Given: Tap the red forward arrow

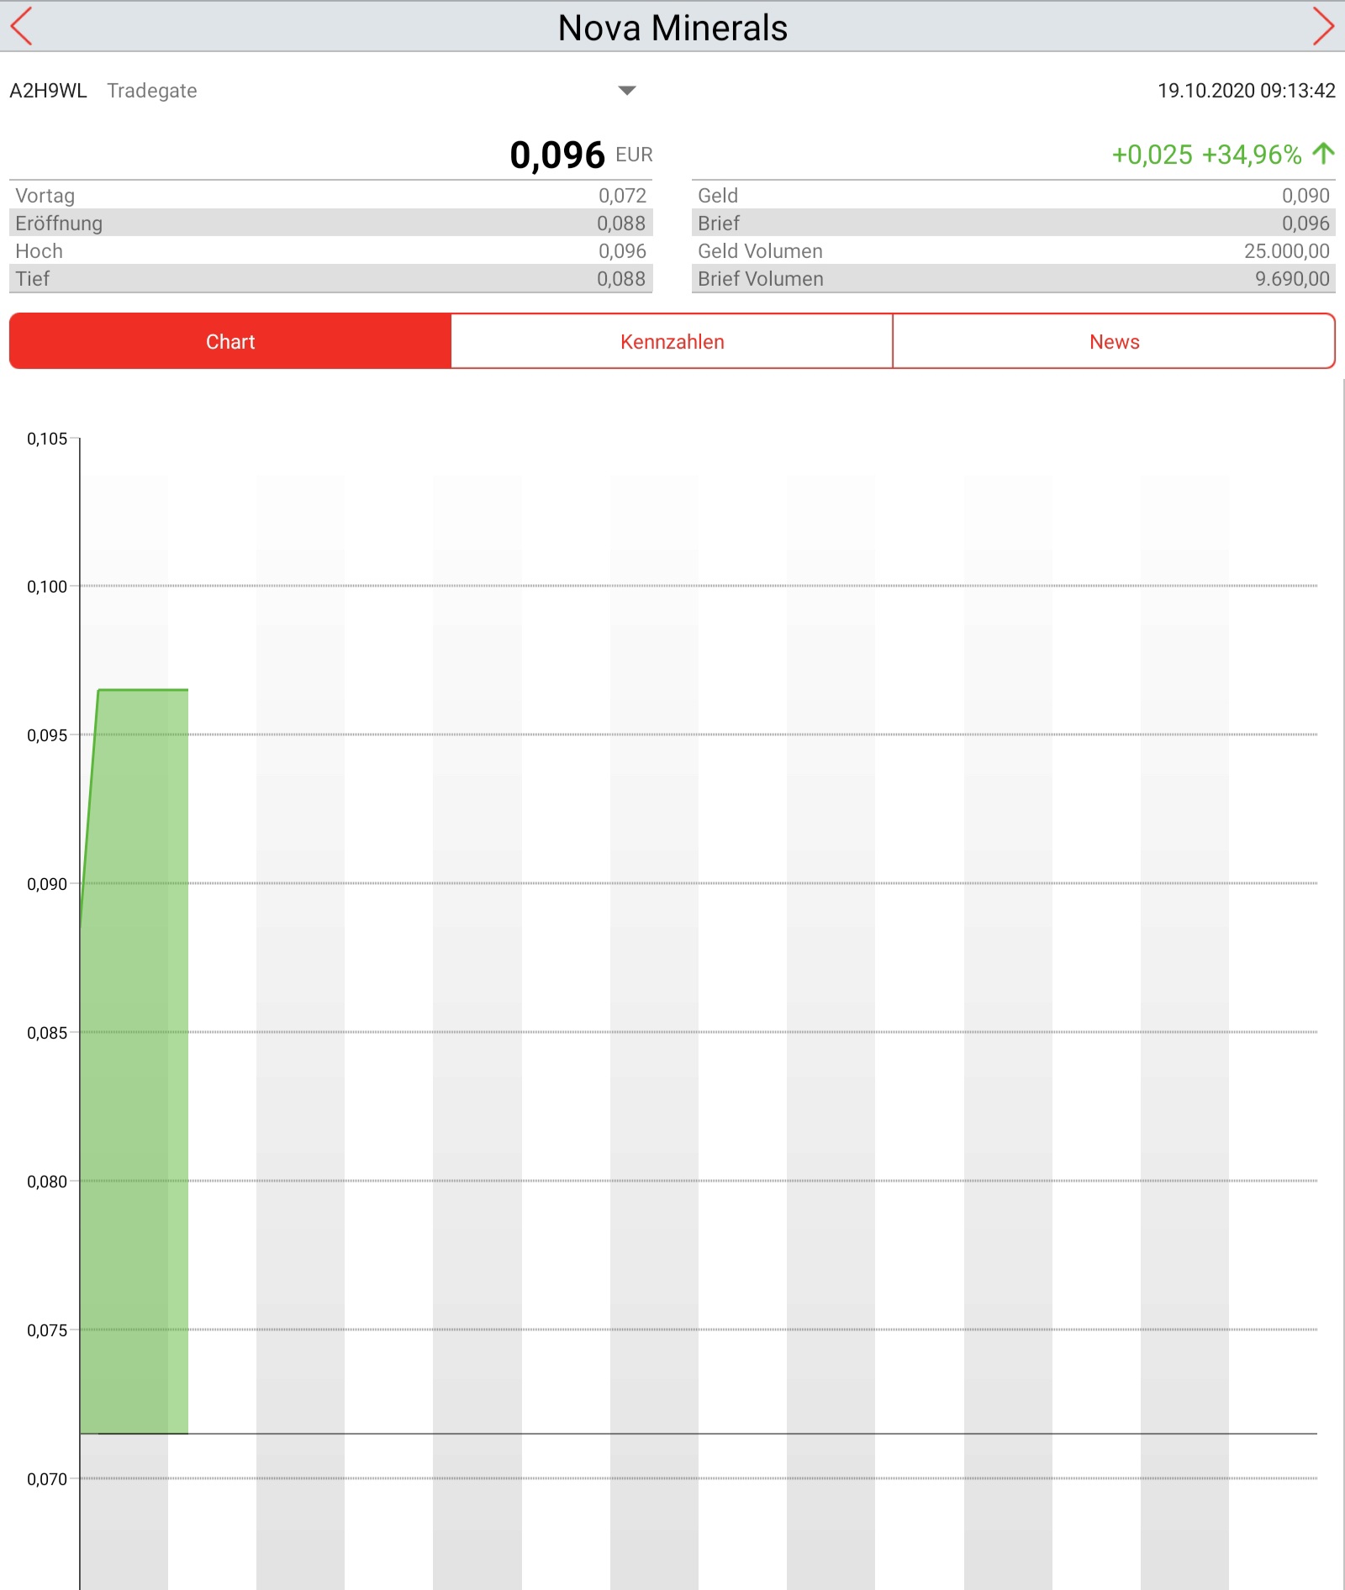Looking at the screenshot, I should pos(1323,26).
